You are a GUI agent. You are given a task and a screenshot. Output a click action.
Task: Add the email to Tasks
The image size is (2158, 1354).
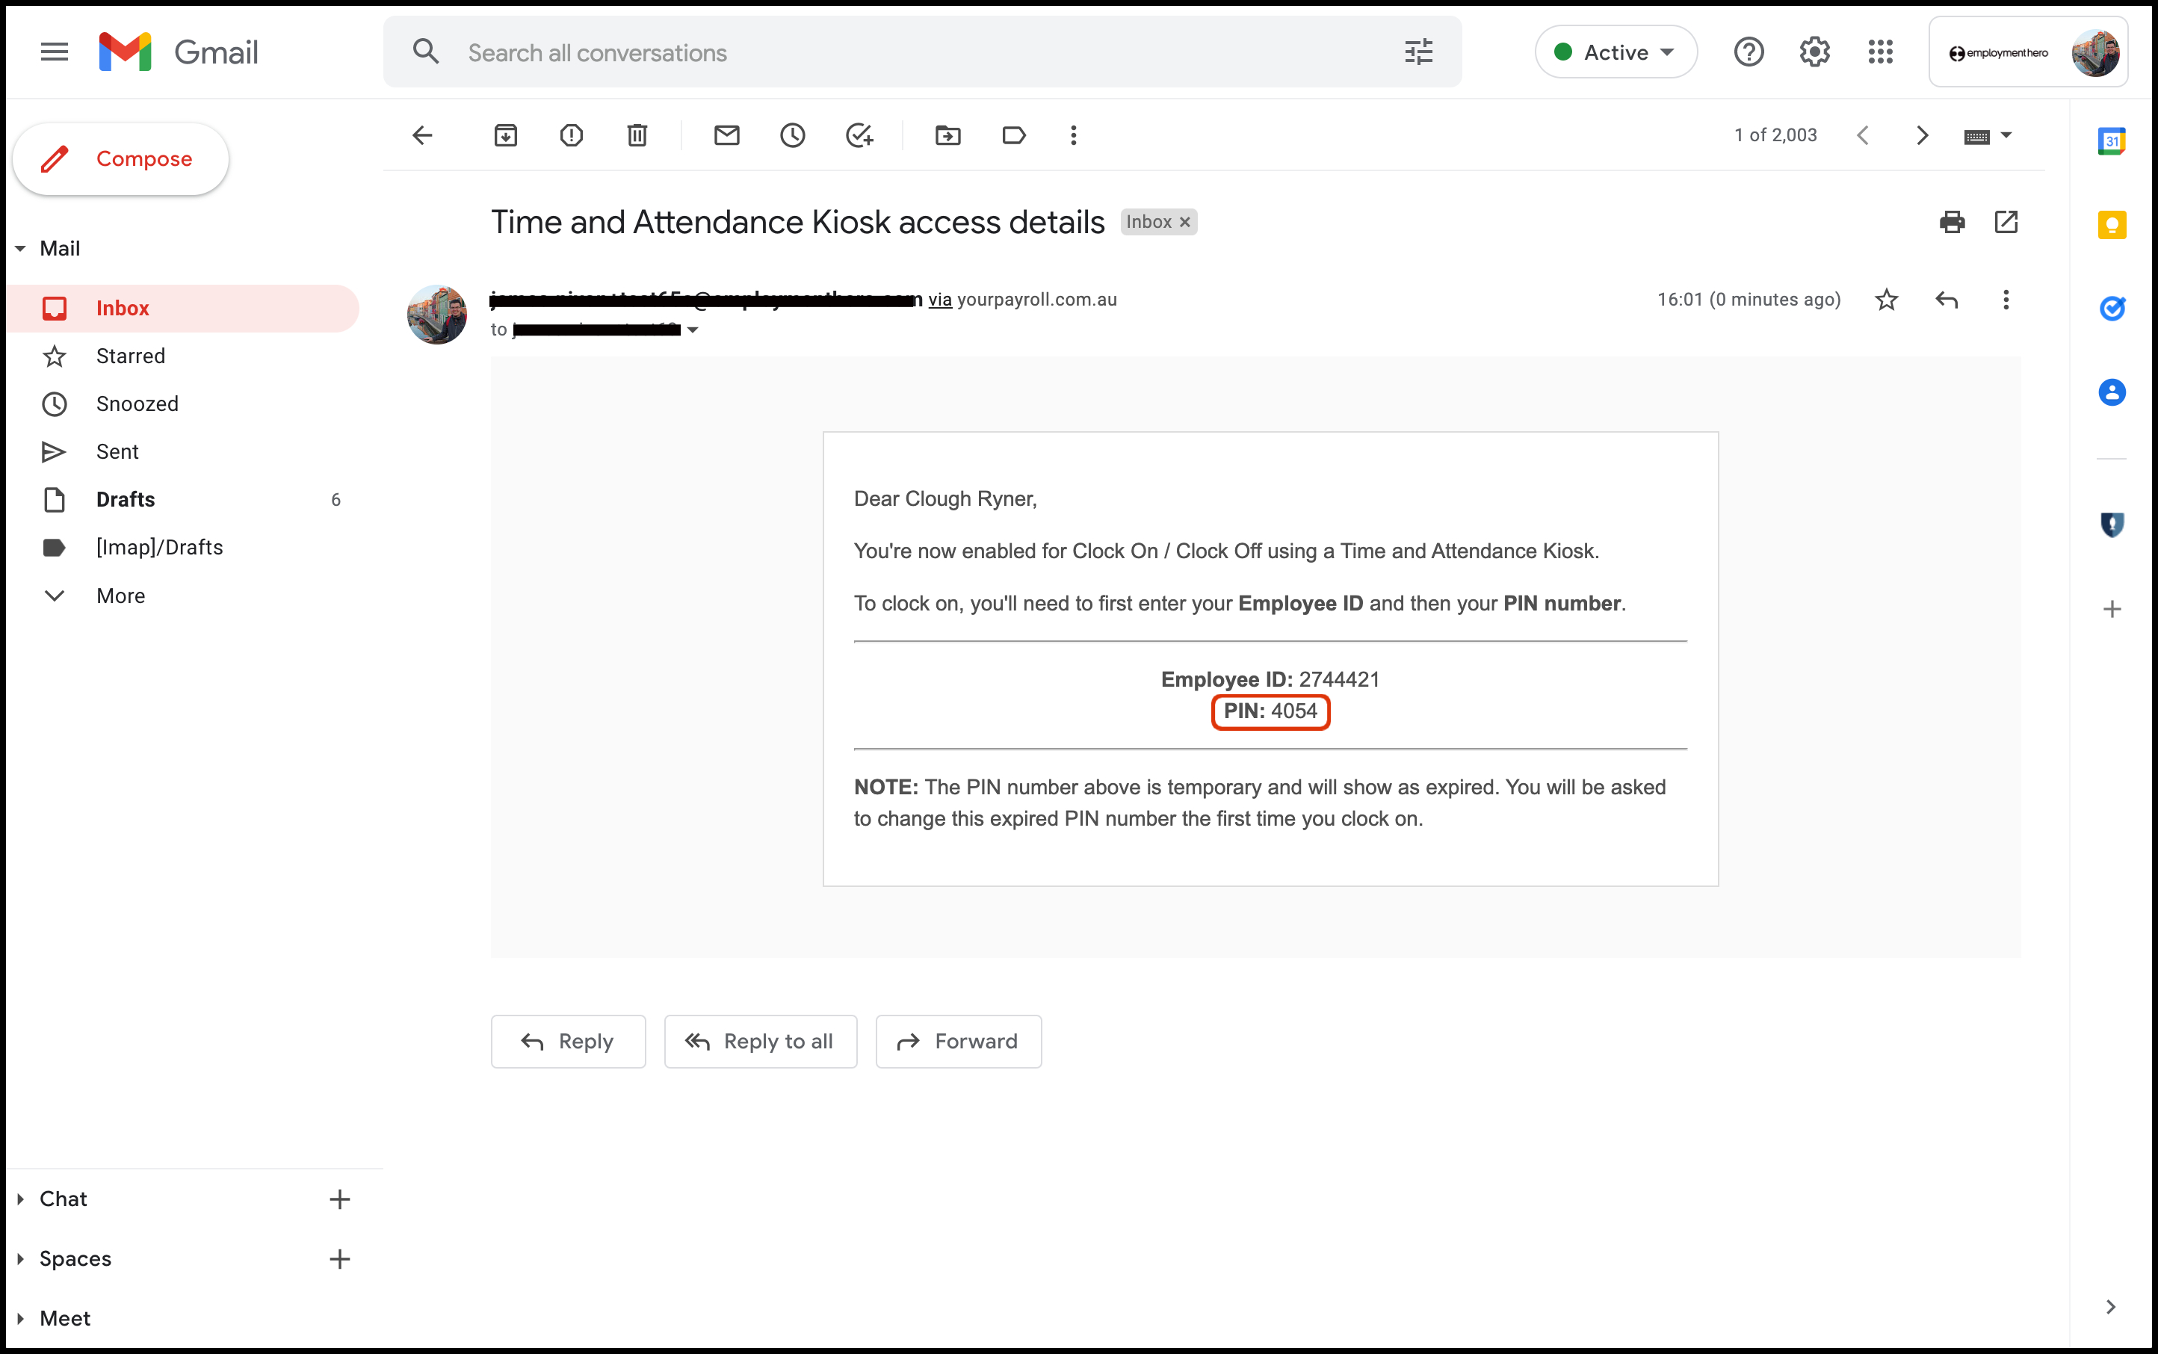tap(859, 135)
